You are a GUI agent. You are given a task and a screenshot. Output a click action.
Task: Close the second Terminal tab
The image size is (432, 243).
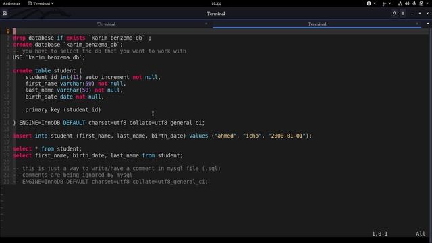417,24
